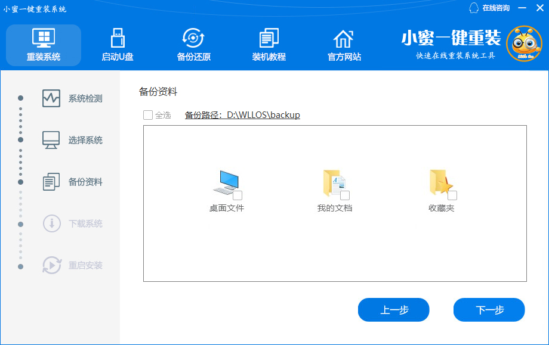Select 备份资料 in the step list
The height and width of the screenshot is (345, 549).
pyautogui.click(x=87, y=182)
